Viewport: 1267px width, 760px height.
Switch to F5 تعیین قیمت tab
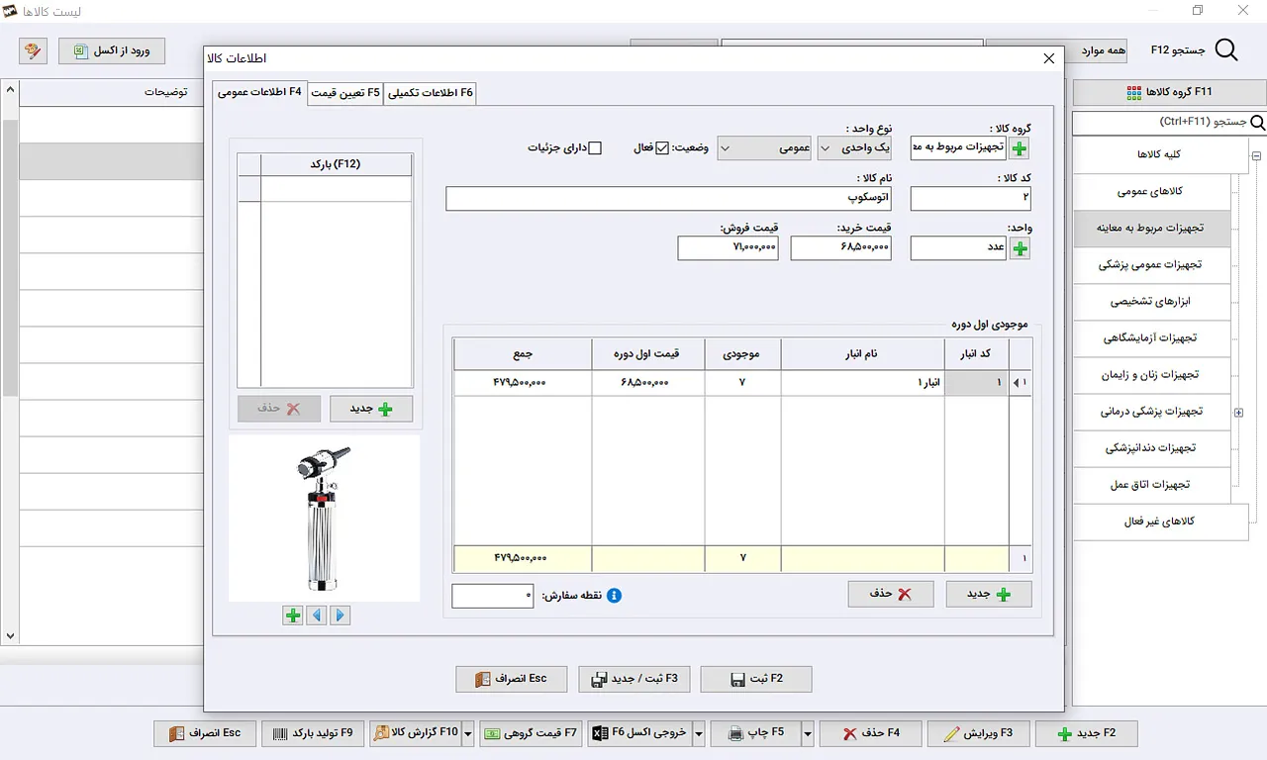(344, 93)
